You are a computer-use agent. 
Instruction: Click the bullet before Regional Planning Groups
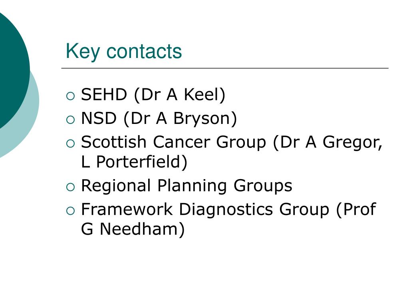pos(70,187)
